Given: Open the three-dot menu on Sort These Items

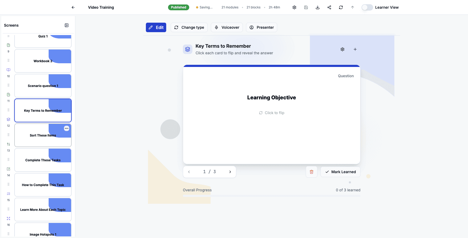Looking at the screenshot, I should pos(67,128).
